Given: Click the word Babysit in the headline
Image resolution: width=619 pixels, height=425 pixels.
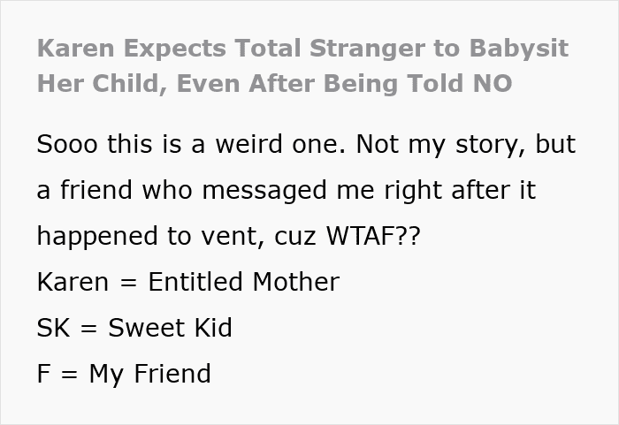Looking at the screenshot, I should coord(519,49).
